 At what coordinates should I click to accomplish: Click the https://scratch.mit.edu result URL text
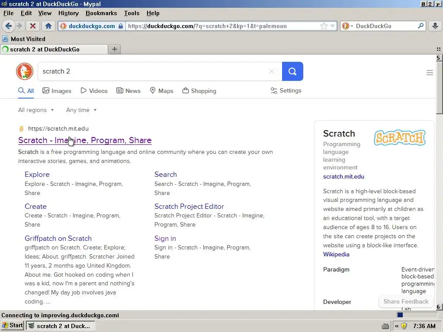point(58,129)
